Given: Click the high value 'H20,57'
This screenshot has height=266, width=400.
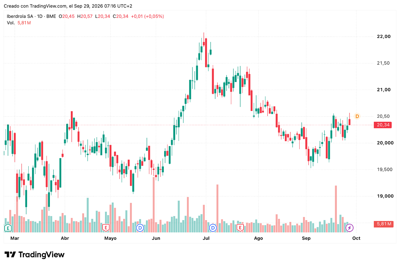Looking at the screenshot, I should [x=85, y=16].
